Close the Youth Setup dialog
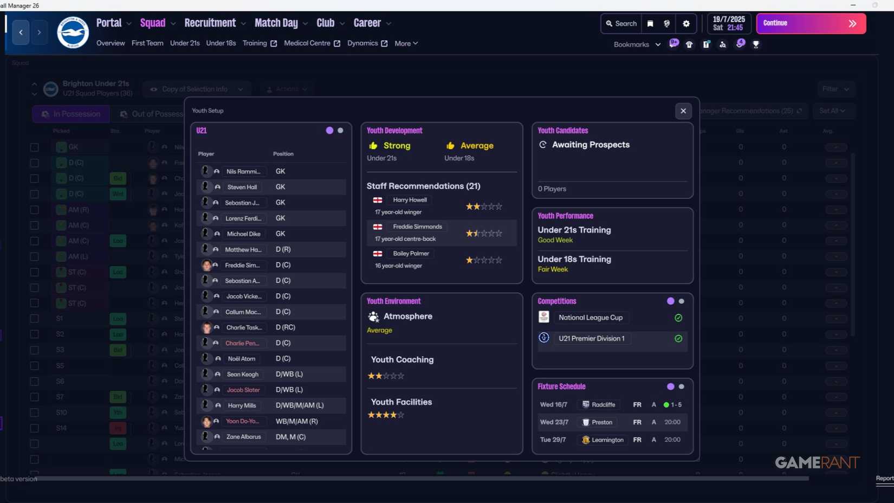This screenshot has height=503, width=894. click(x=683, y=111)
